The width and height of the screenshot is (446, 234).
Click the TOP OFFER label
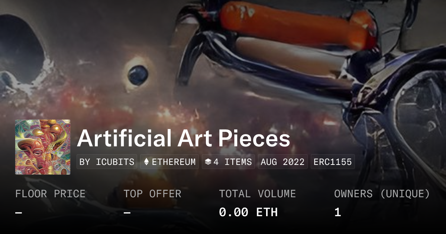pyautogui.click(x=152, y=194)
